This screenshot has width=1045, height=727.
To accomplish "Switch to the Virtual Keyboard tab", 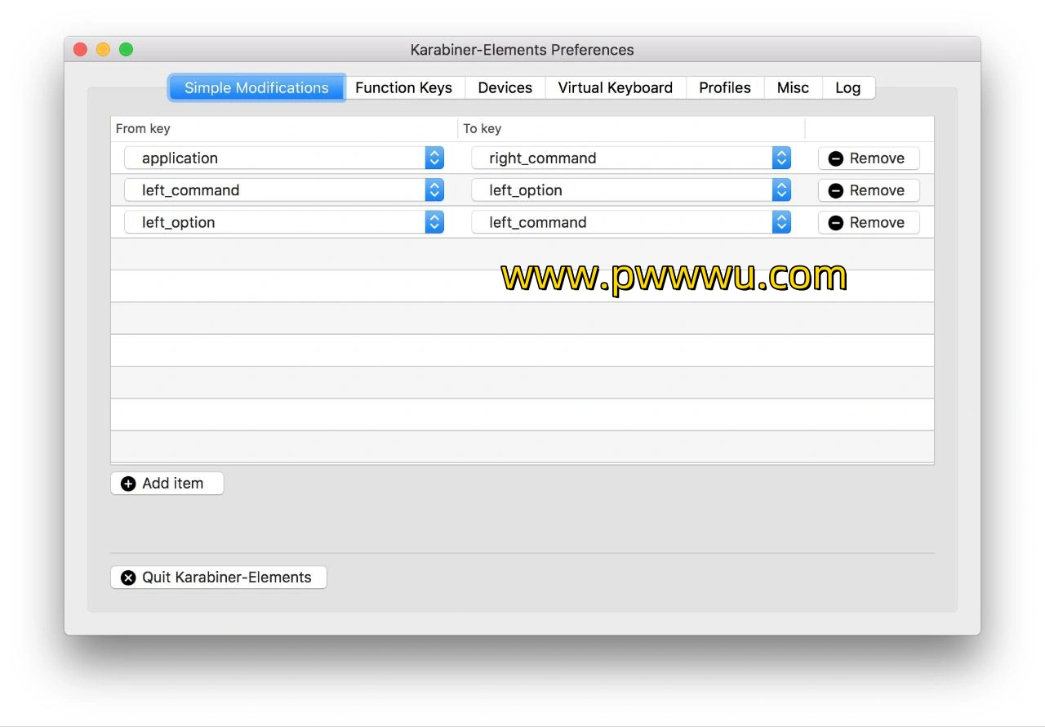I will click(x=616, y=87).
